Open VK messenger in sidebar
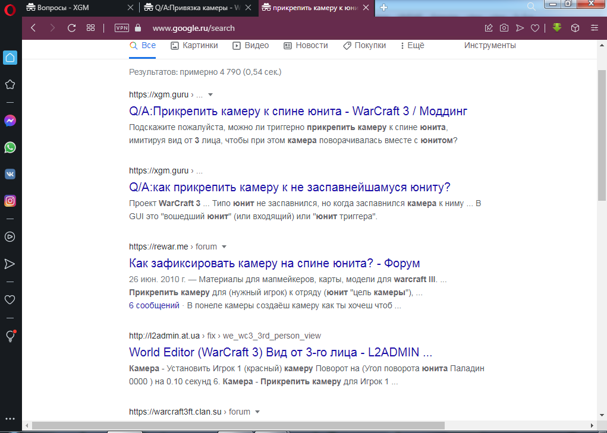The height and width of the screenshot is (433, 607). [10, 174]
